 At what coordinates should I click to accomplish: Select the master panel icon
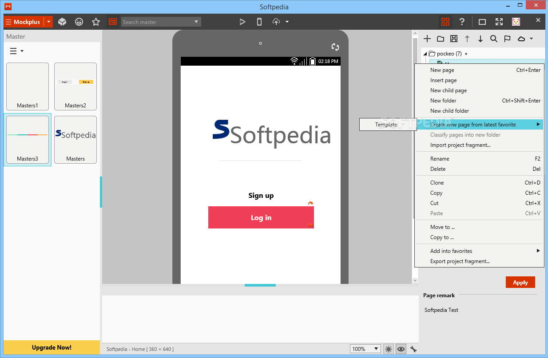tap(113, 22)
